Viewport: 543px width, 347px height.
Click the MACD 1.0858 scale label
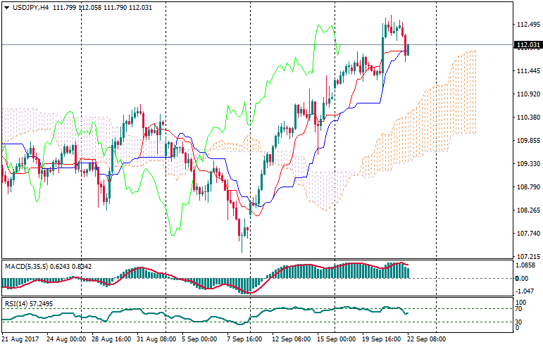coord(527,265)
